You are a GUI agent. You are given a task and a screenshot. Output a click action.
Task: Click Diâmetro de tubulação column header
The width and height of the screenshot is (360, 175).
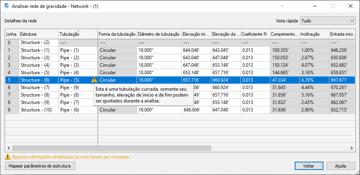[159, 35]
